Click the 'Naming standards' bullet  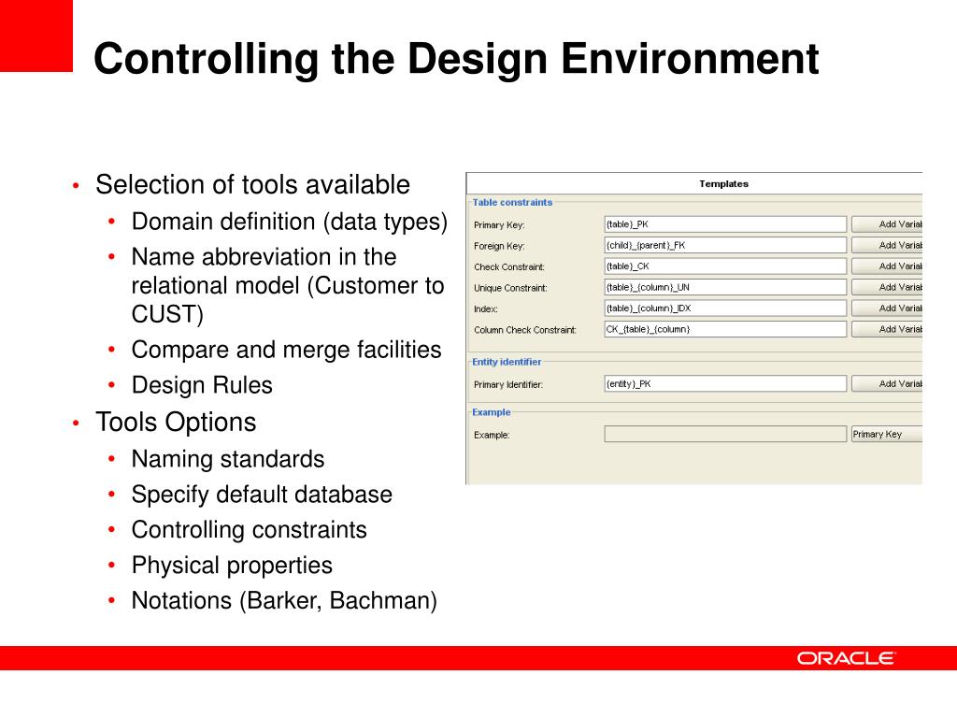pos(228,459)
